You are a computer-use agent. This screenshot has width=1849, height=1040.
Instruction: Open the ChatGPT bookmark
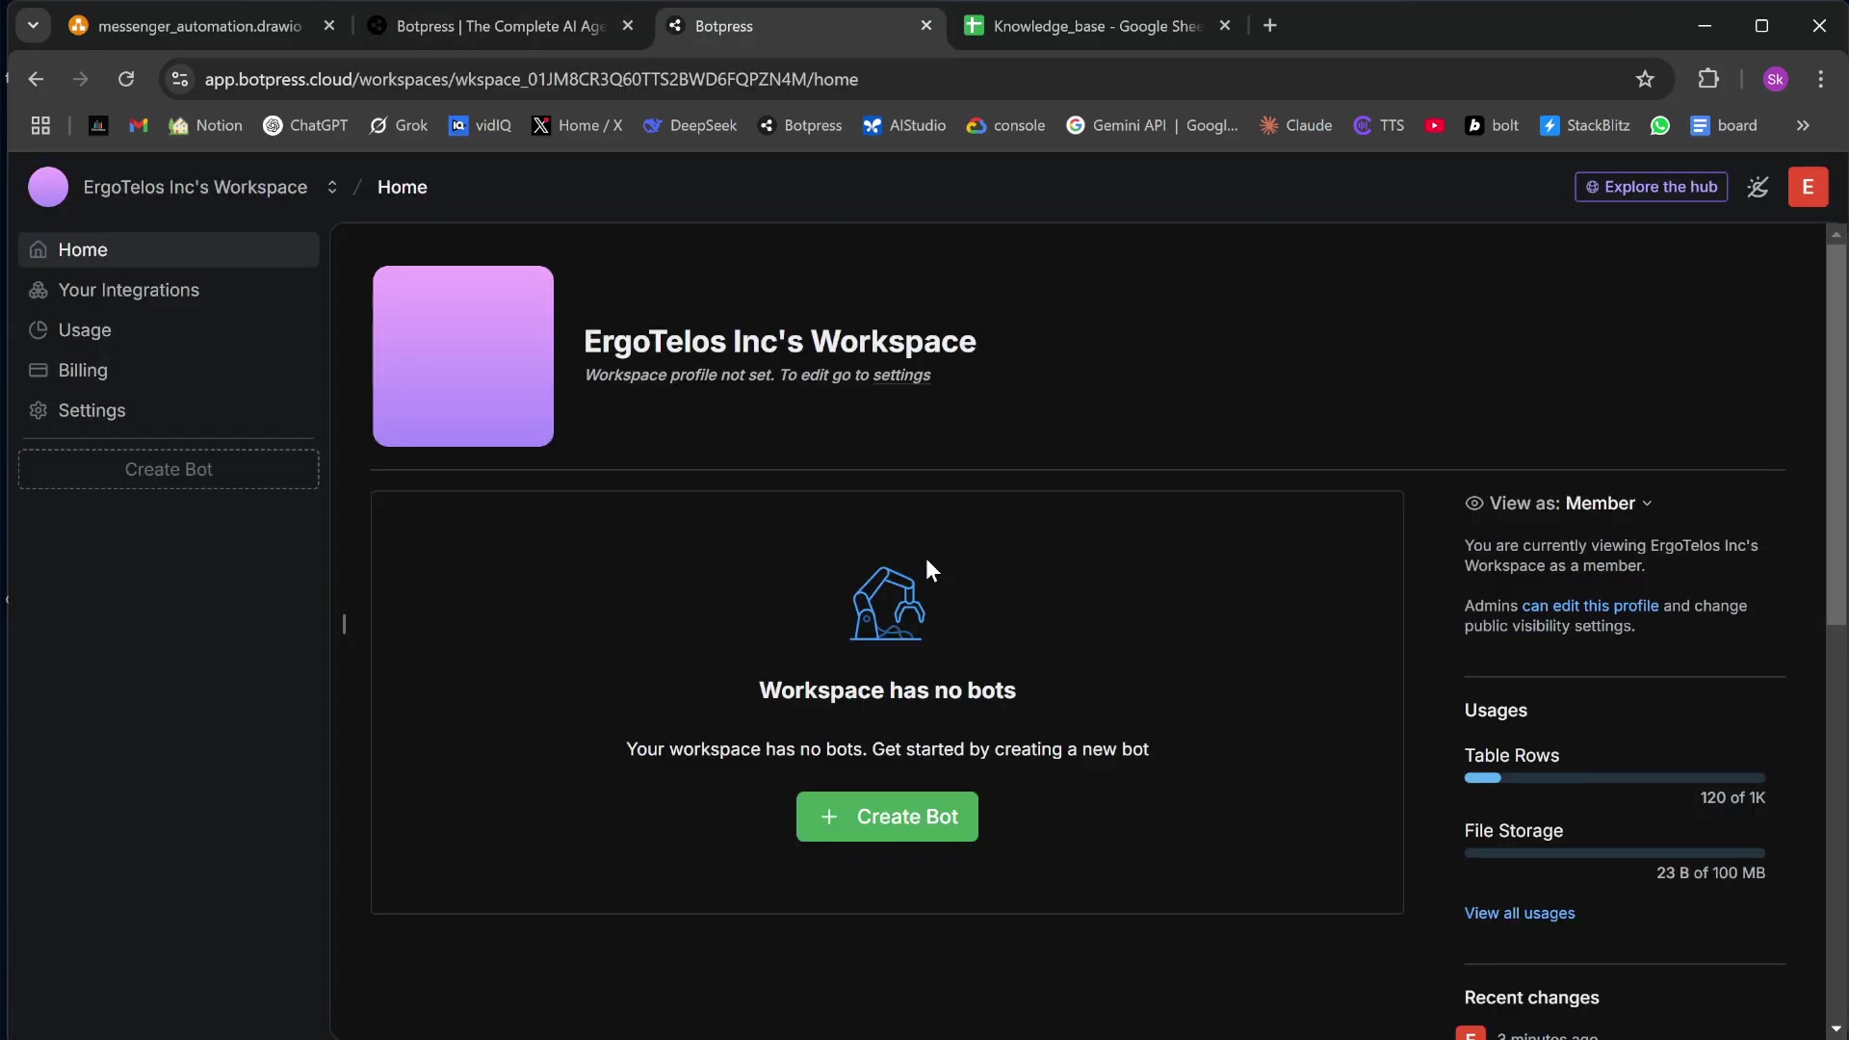[x=305, y=125]
